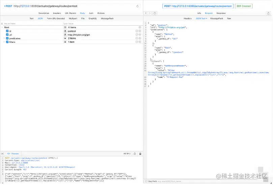Select the Body tab
273x185 pixels.
83,13
